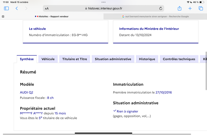The height and width of the screenshot is (135, 207).
Task: Click the 27/10/2016 registration date
Action: (x=164, y=92)
